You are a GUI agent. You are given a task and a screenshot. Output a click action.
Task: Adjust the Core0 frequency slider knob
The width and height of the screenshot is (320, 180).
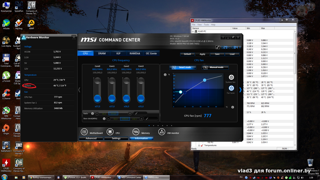pos(97,98)
